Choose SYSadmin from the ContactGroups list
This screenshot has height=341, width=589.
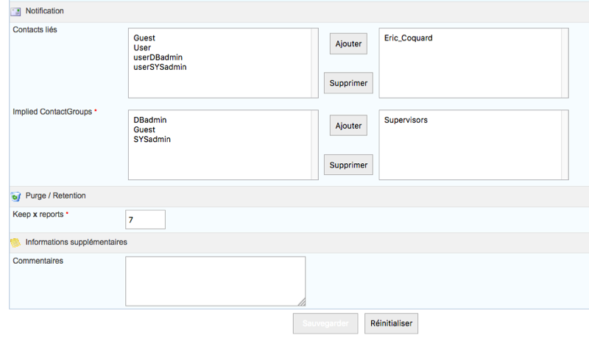tap(152, 139)
